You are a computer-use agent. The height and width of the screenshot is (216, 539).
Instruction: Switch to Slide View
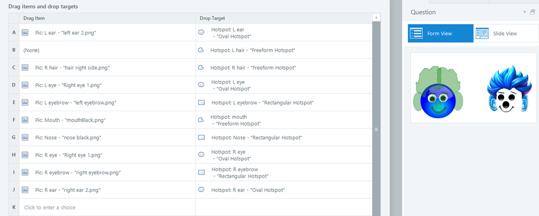click(504, 33)
